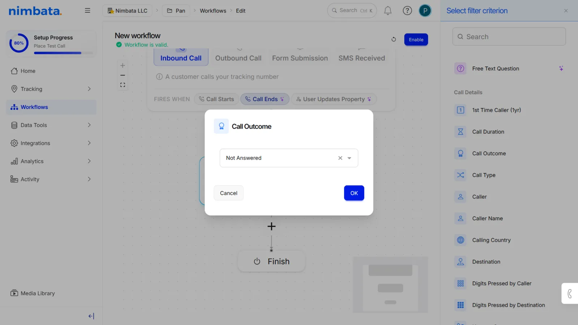This screenshot has height=325, width=578.
Task: Click the Finish node
Action: (271, 261)
